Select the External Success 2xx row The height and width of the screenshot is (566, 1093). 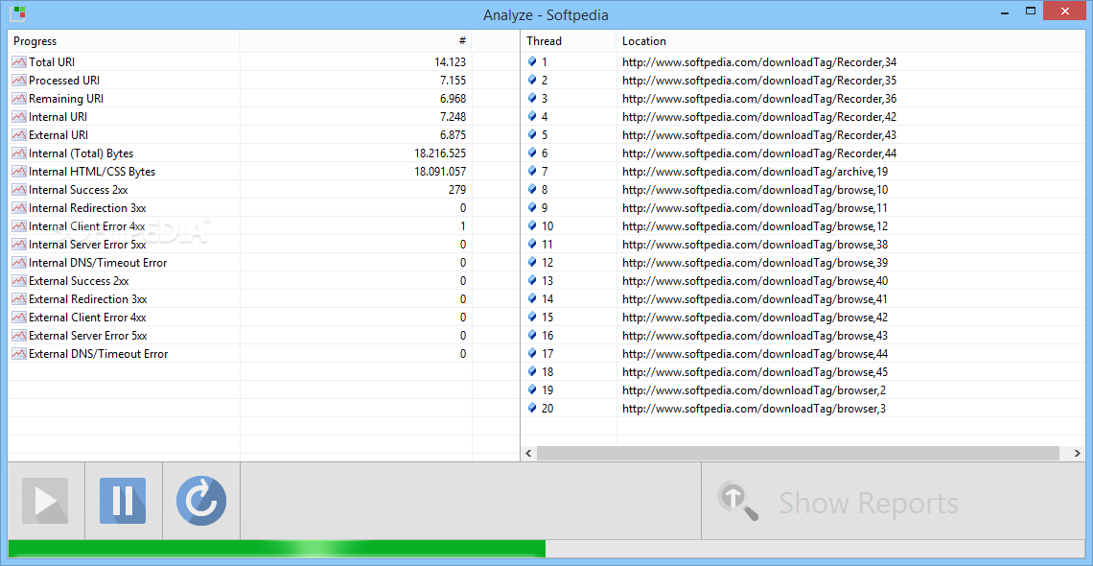240,281
